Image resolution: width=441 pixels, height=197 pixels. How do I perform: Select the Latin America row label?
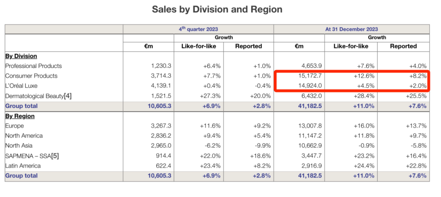tap(23, 166)
